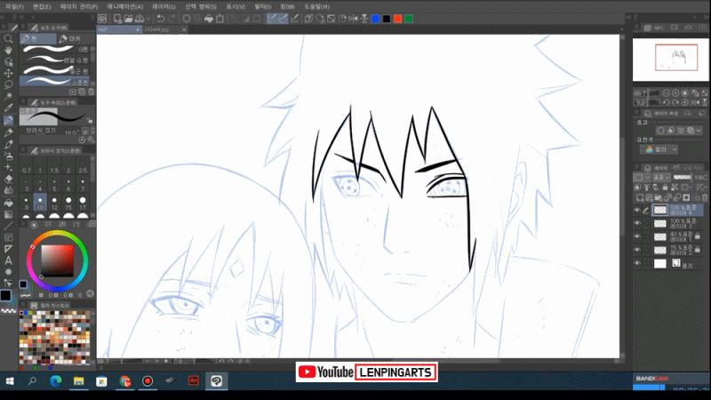
Task: Open the export dropdown arrow in command bar
Action: click(x=148, y=19)
